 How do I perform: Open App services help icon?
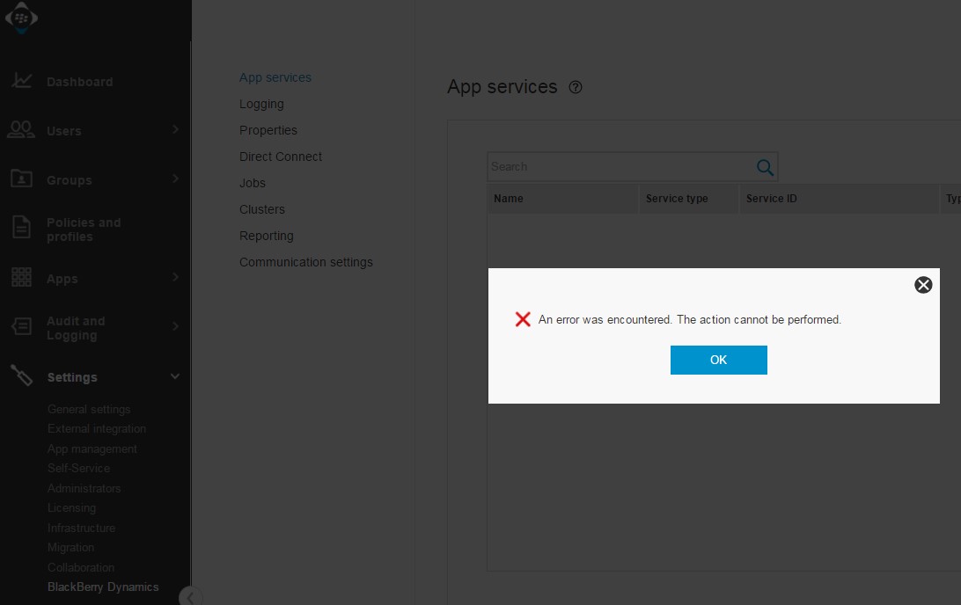pyautogui.click(x=576, y=87)
